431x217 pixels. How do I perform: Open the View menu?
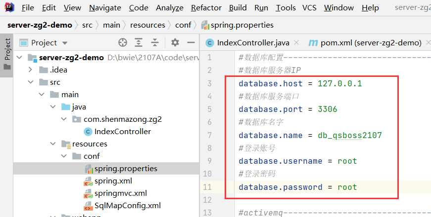tap(72, 8)
